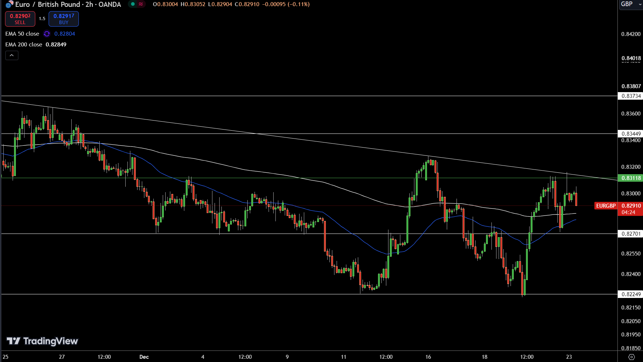Select the horizontal line at 0.82249
Image resolution: width=643 pixels, height=362 pixels.
(309, 294)
